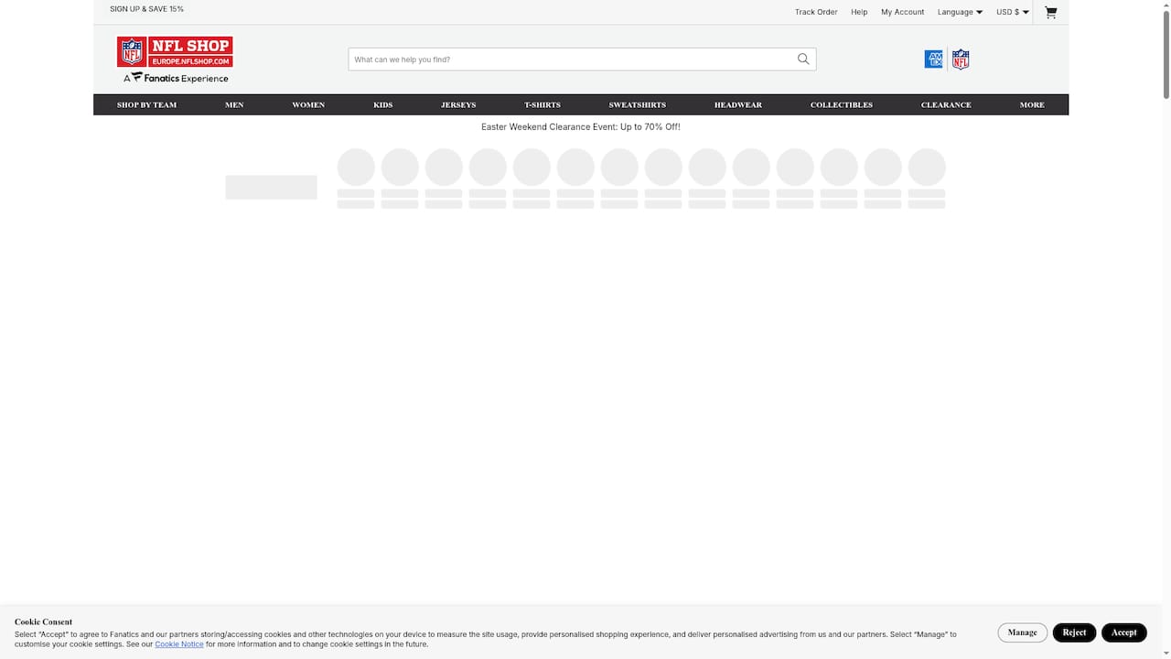Open the More menu
Screen dimensions: 1171x659
[x=1032, y=104]
